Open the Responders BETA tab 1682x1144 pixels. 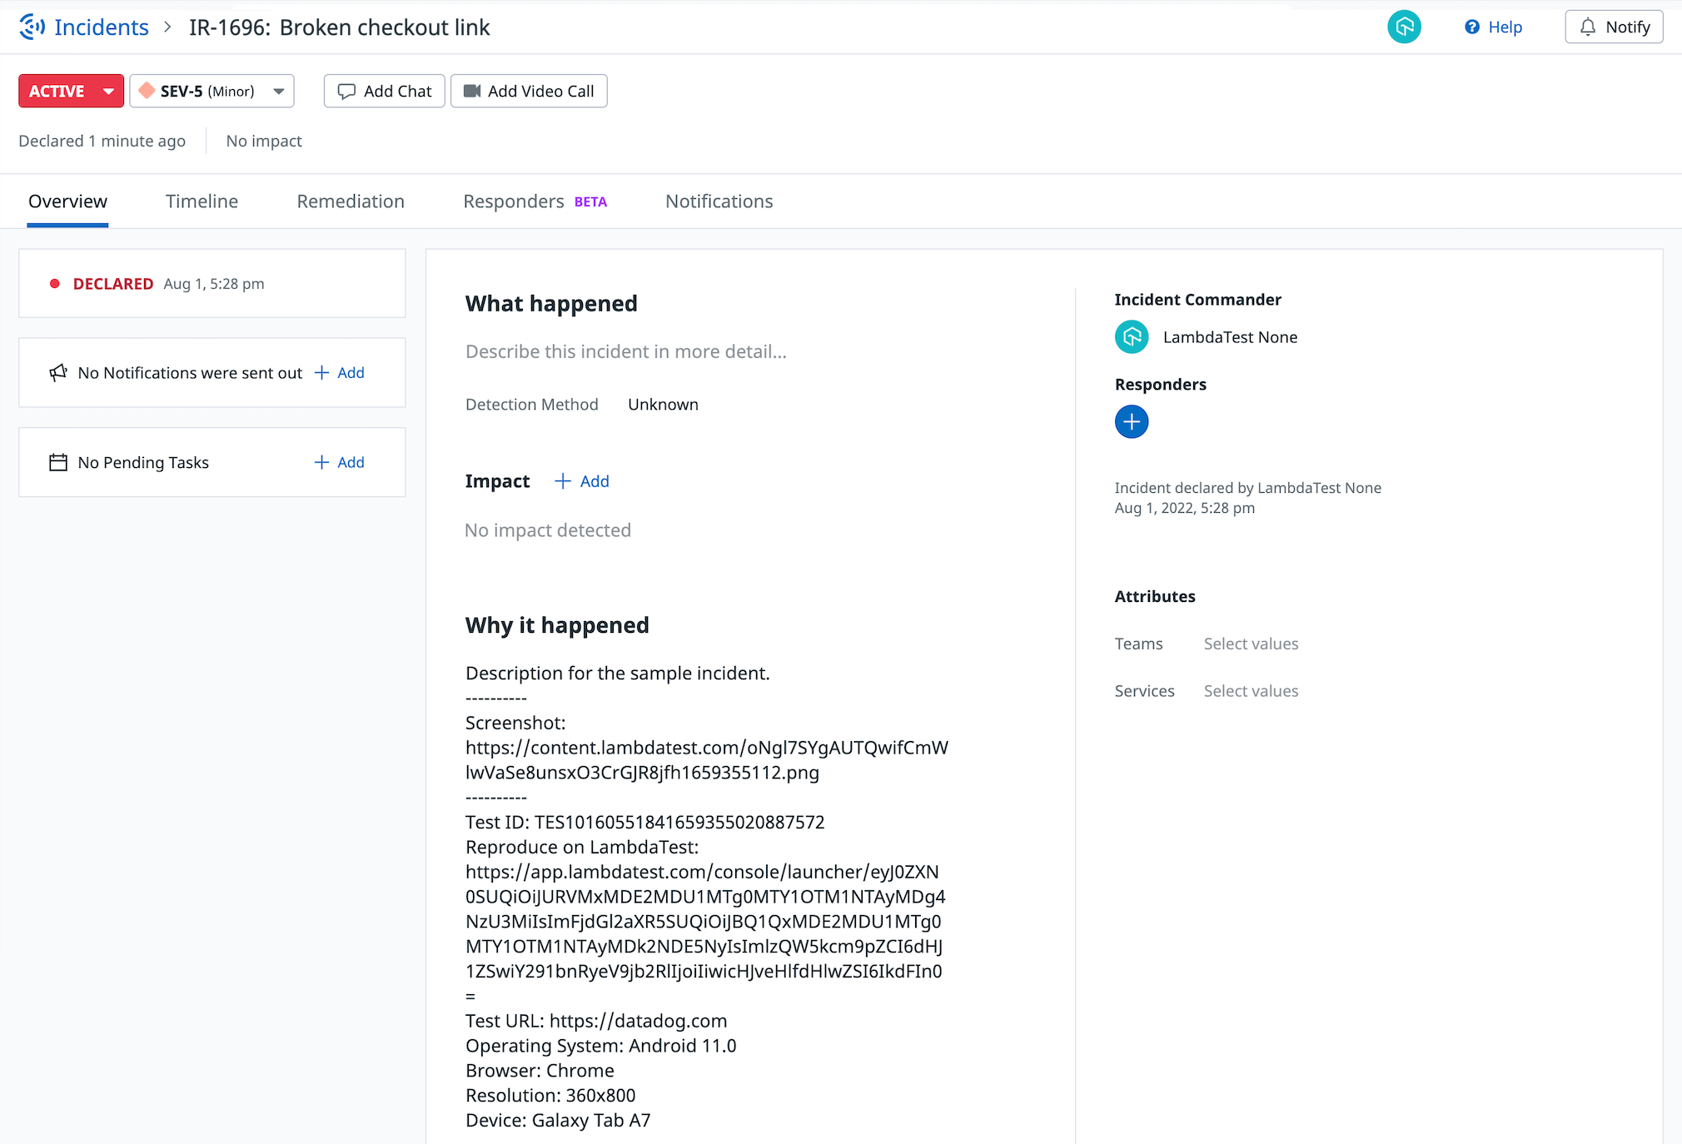tap(514, 201)
